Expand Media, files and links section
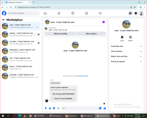Screen dimensions: 147x118 (126, 56)
